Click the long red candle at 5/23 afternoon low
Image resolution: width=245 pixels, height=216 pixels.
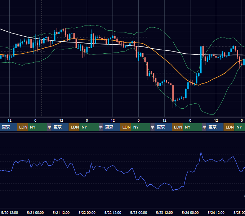coord(173,95)
